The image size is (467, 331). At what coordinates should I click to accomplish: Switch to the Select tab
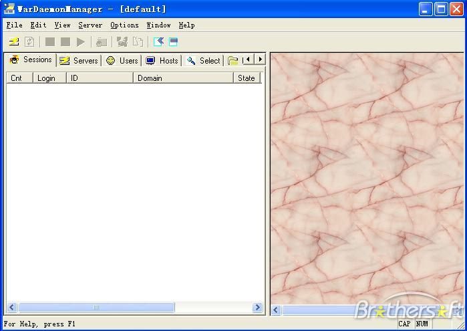click(x=203, y=61)
